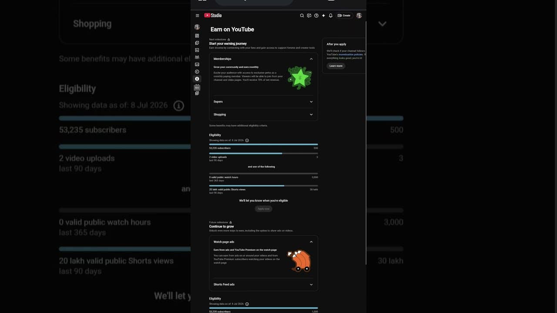Click "0 valid public watch hours" in the foreground panel

tap(224, 177)
